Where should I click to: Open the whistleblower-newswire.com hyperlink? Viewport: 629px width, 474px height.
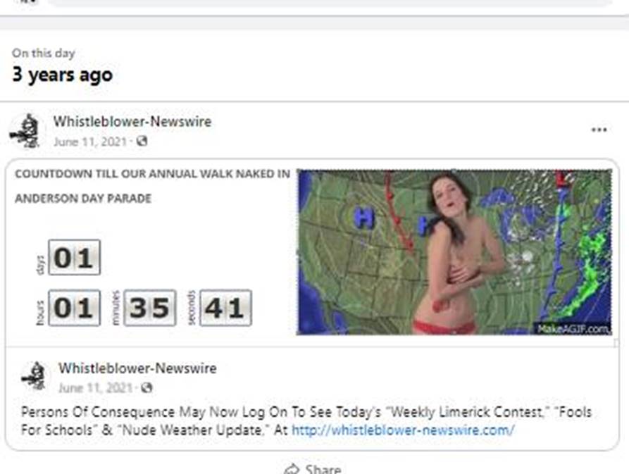tap(403, 430)
